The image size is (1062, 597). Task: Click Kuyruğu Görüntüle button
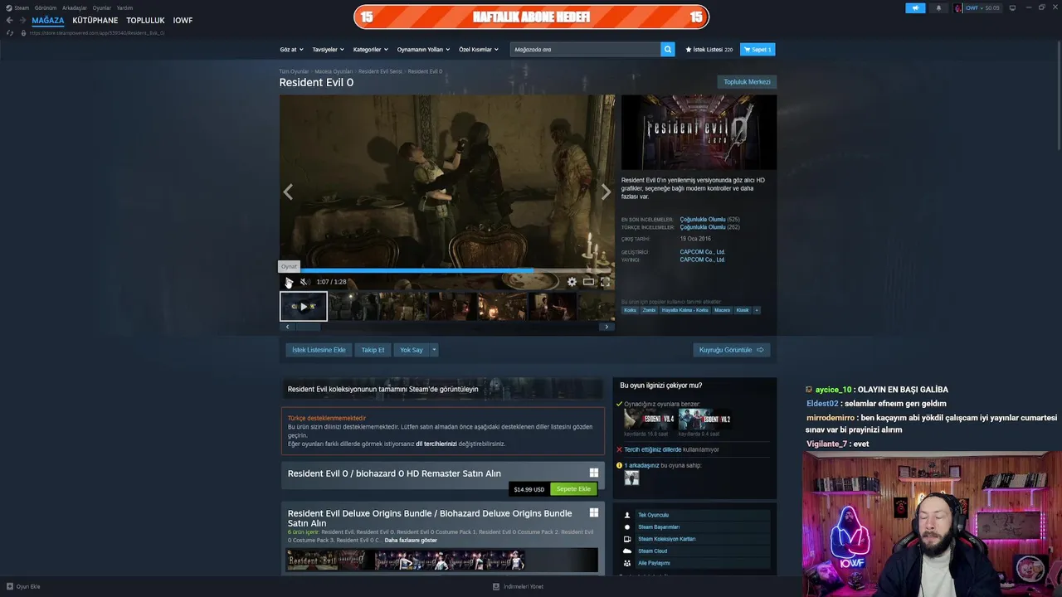(x=731, y=350)
